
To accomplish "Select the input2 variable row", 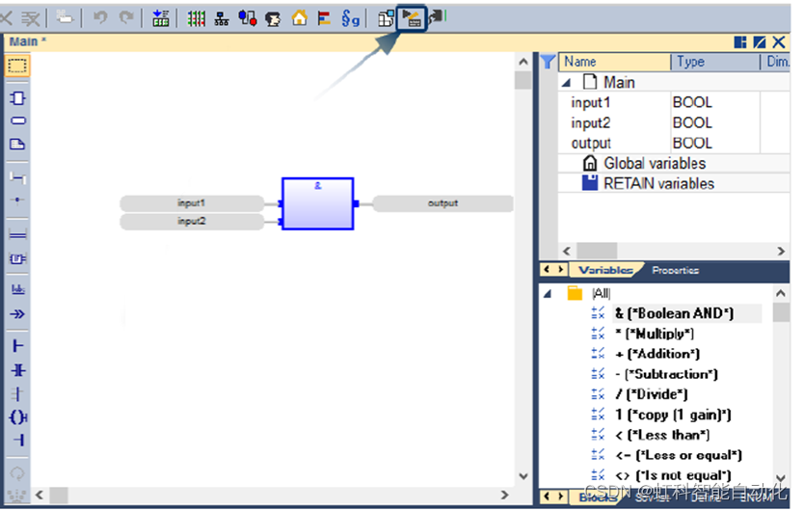I will click(674, 122).
